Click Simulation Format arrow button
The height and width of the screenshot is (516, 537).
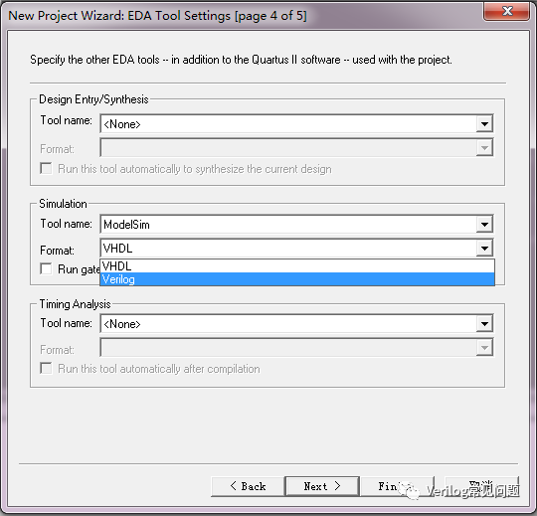click(x=484, y=248)
